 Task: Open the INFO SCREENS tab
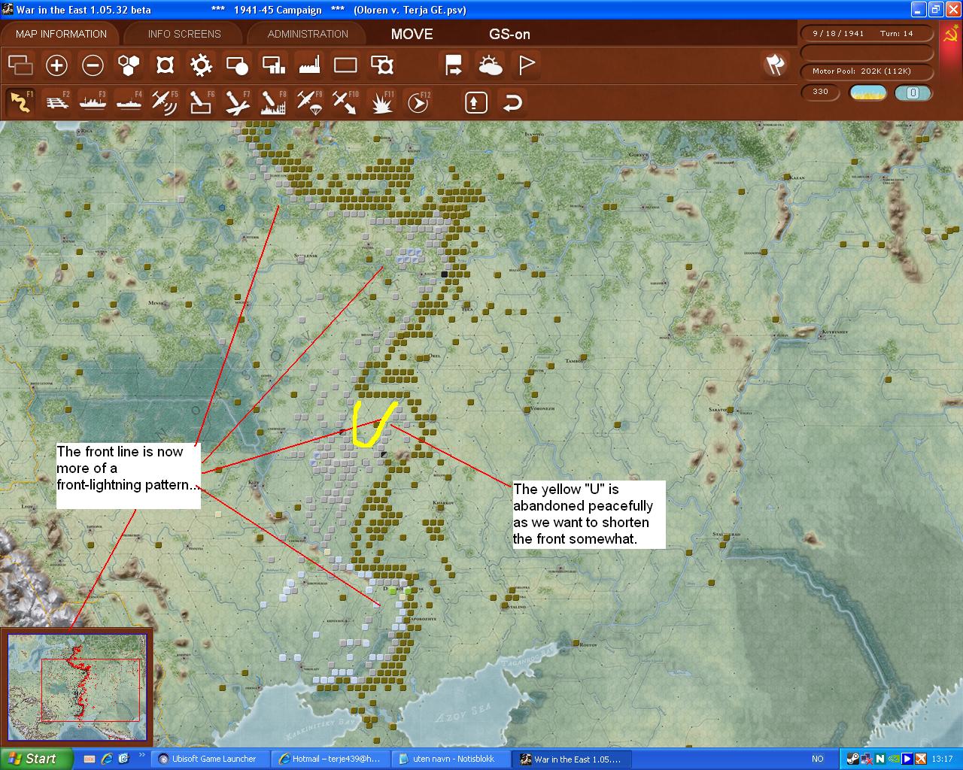pyautogui.click(x=184, y=34)
